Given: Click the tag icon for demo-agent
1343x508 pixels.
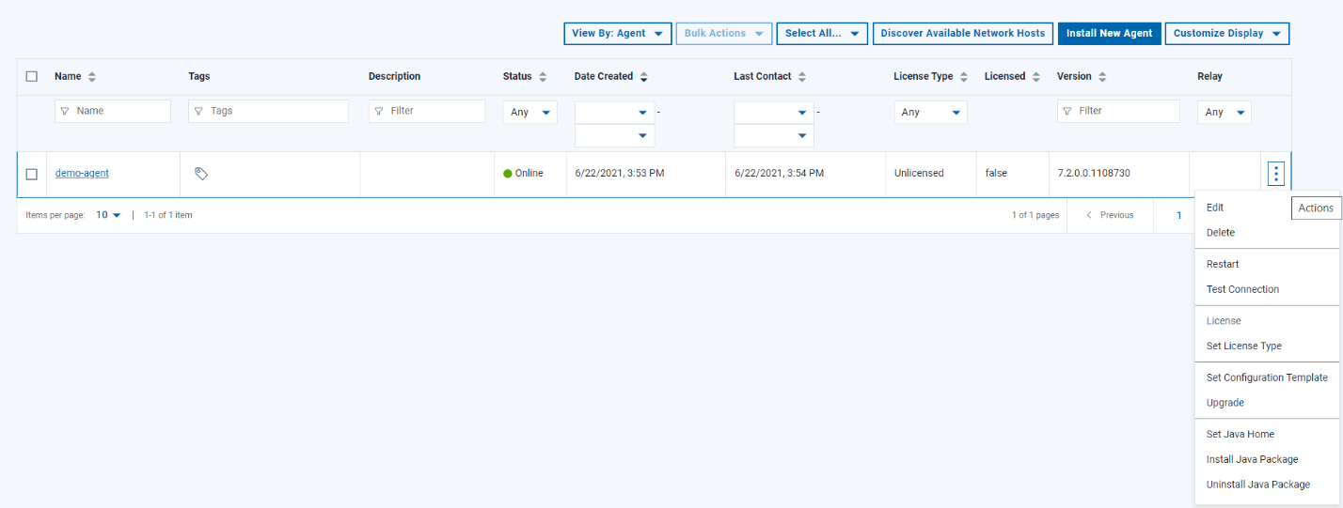Looking at the screenshot, I should [200, 174].
